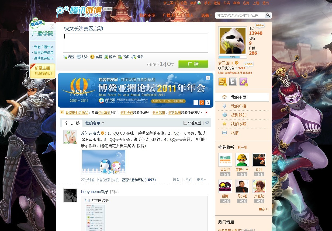
Task: Open the 冷笑话精选 avatar
Action: click(70, 137)
